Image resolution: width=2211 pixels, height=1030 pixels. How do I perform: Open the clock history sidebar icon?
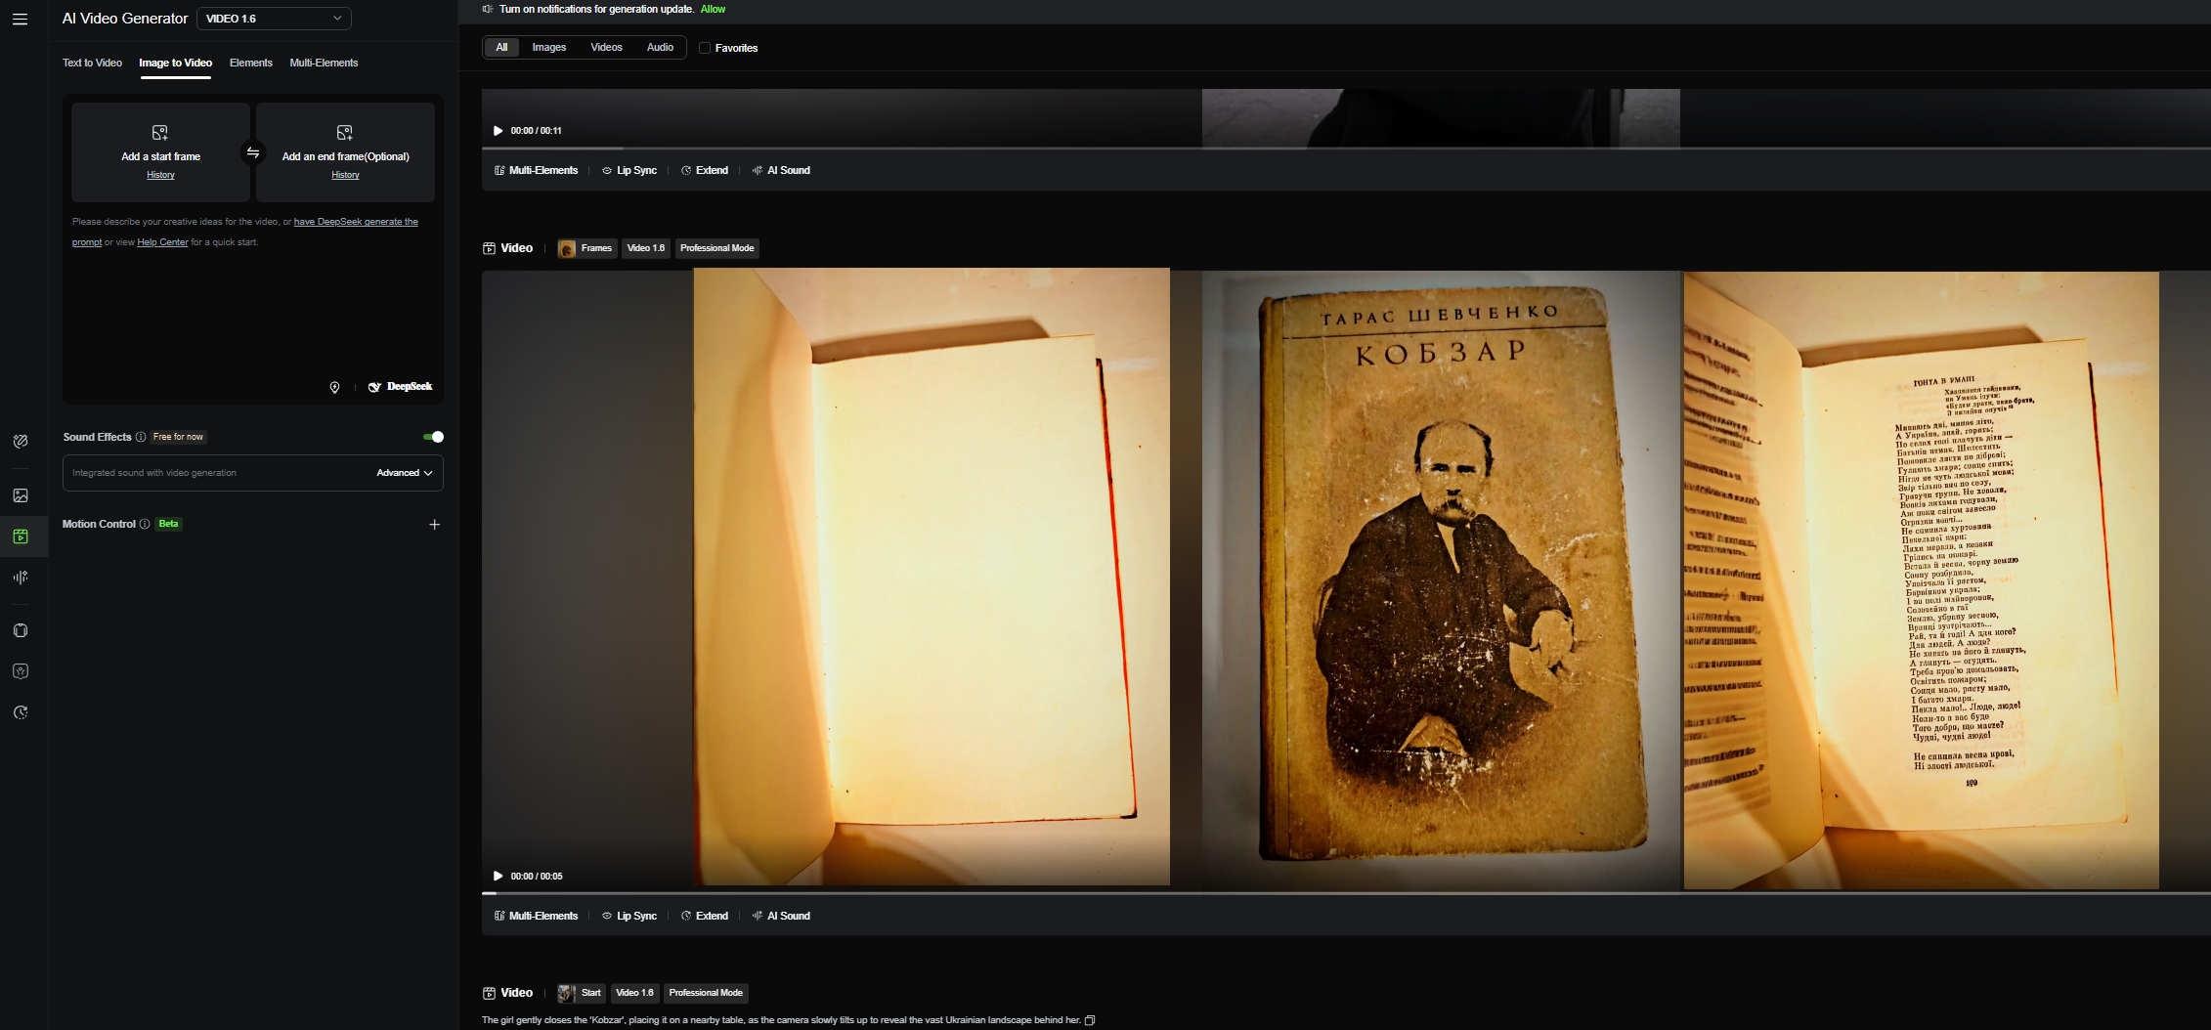click(x=21, y=712)
